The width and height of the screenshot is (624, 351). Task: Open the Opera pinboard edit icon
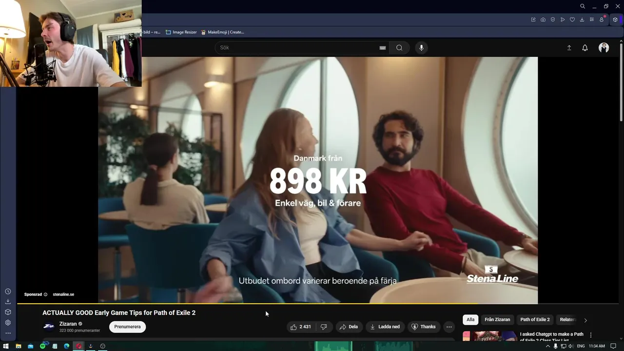click(x=533, y=19)
